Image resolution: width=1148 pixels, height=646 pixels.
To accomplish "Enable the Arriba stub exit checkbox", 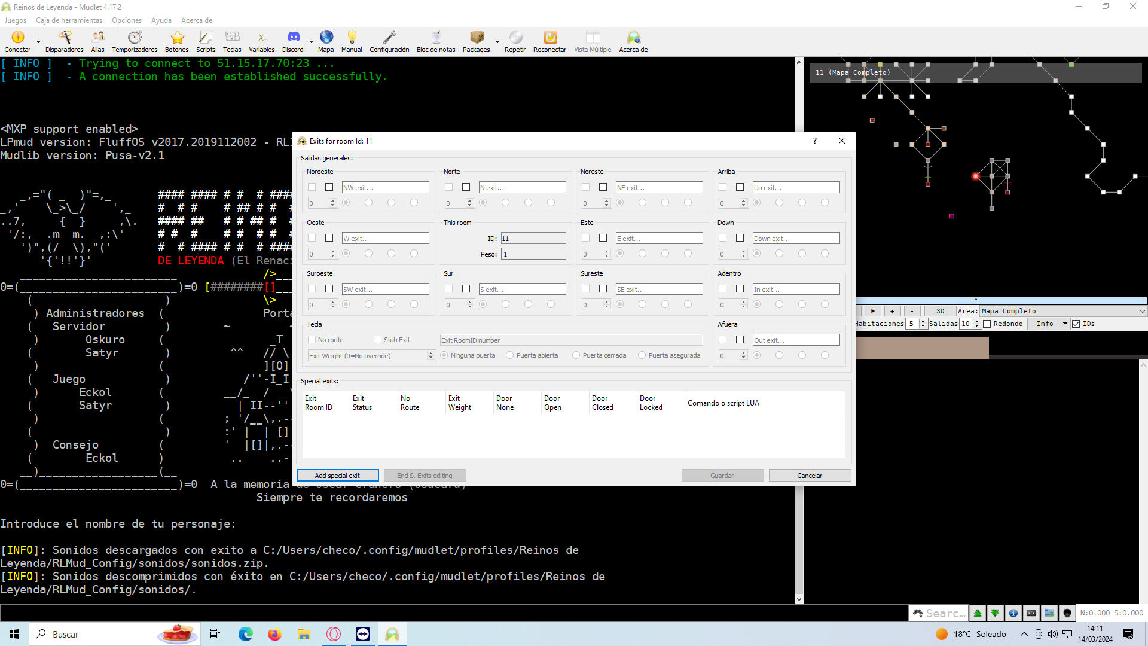I will click(740, 187).
